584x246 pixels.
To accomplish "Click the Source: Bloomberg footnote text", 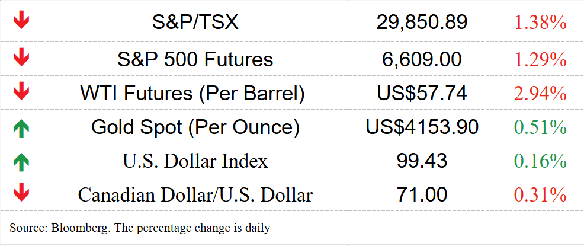I will [140, 227].
